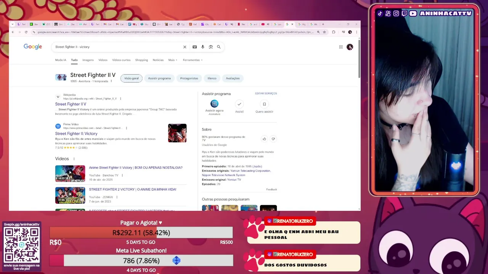This screenshot has height=274, width=488.
Task: Open the Notícias tab
Action: tap(158, 60)
